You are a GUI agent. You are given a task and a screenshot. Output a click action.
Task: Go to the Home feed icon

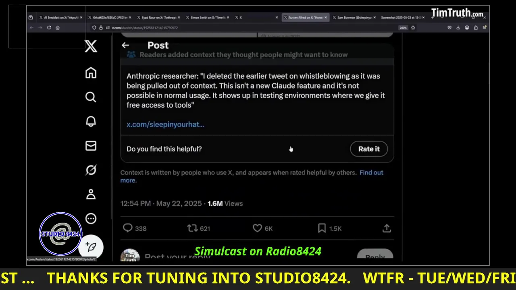[91, 73]
